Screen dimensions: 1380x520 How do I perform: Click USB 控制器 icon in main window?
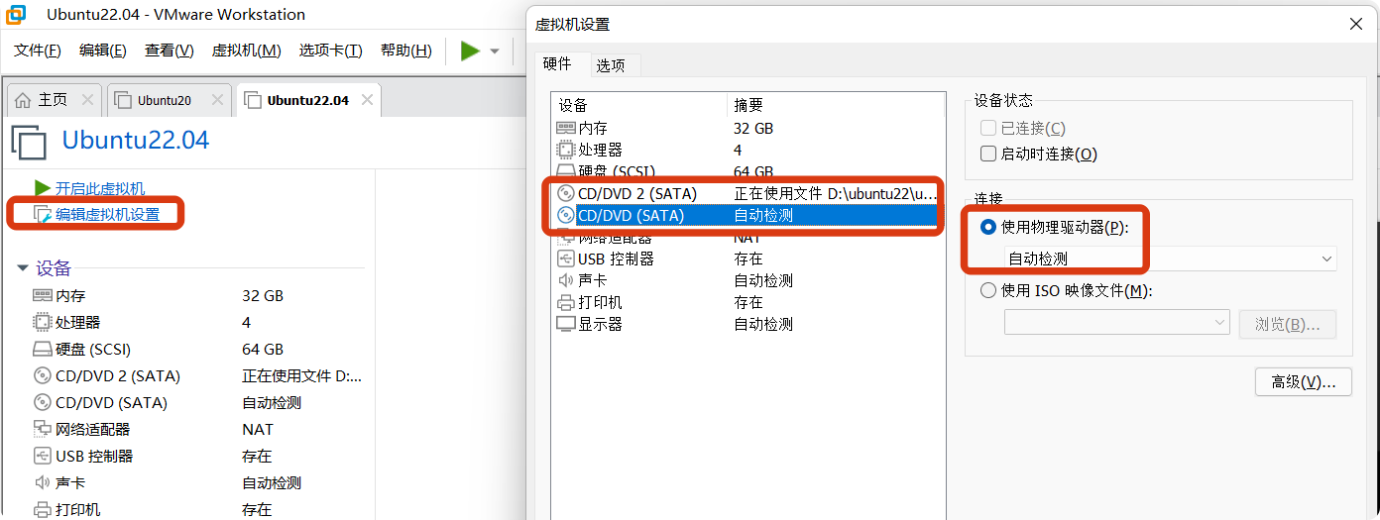tap(42, 456)
